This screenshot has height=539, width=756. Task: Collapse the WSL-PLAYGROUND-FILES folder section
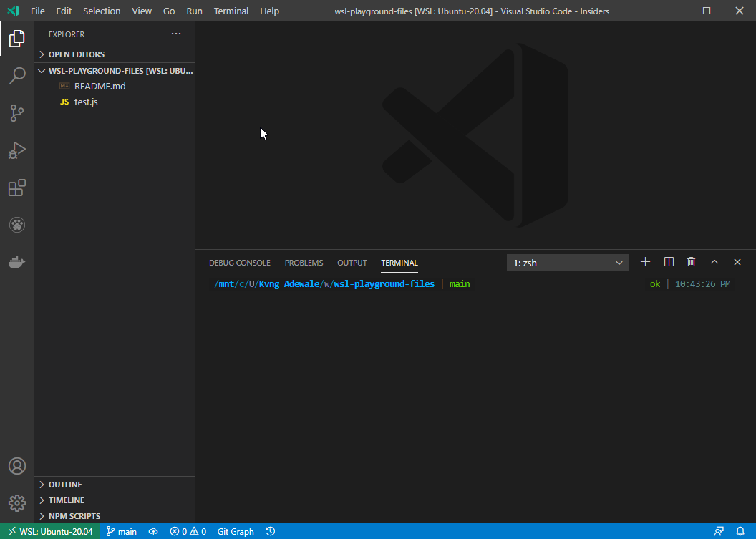click(115, 71)
